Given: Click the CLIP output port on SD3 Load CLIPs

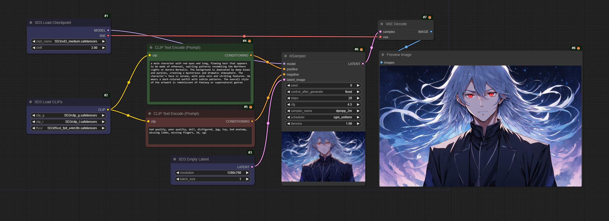Looking at the screenshot, I should [x=108, y=110].
